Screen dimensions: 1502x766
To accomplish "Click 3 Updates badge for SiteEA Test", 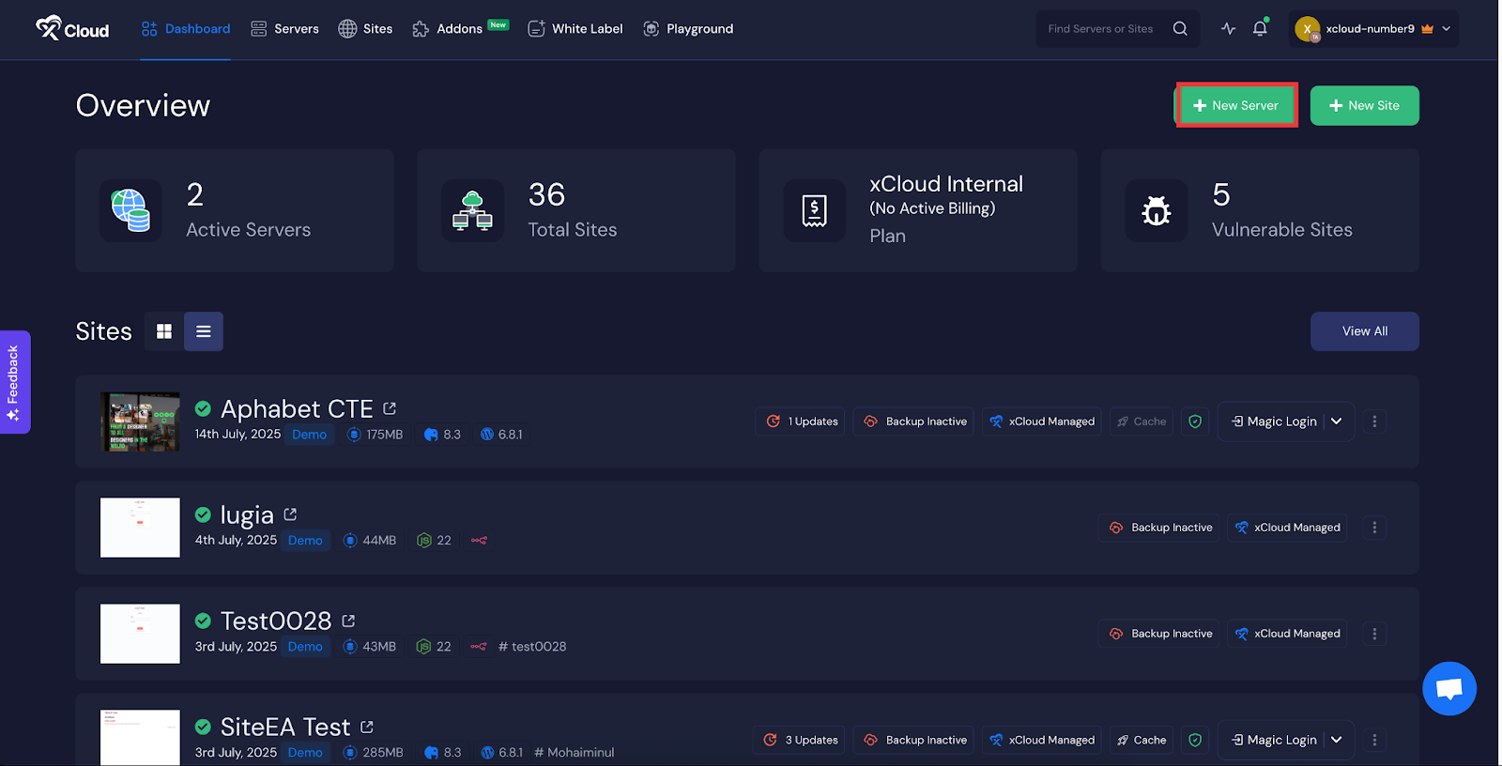I will [x=801, y=740].
